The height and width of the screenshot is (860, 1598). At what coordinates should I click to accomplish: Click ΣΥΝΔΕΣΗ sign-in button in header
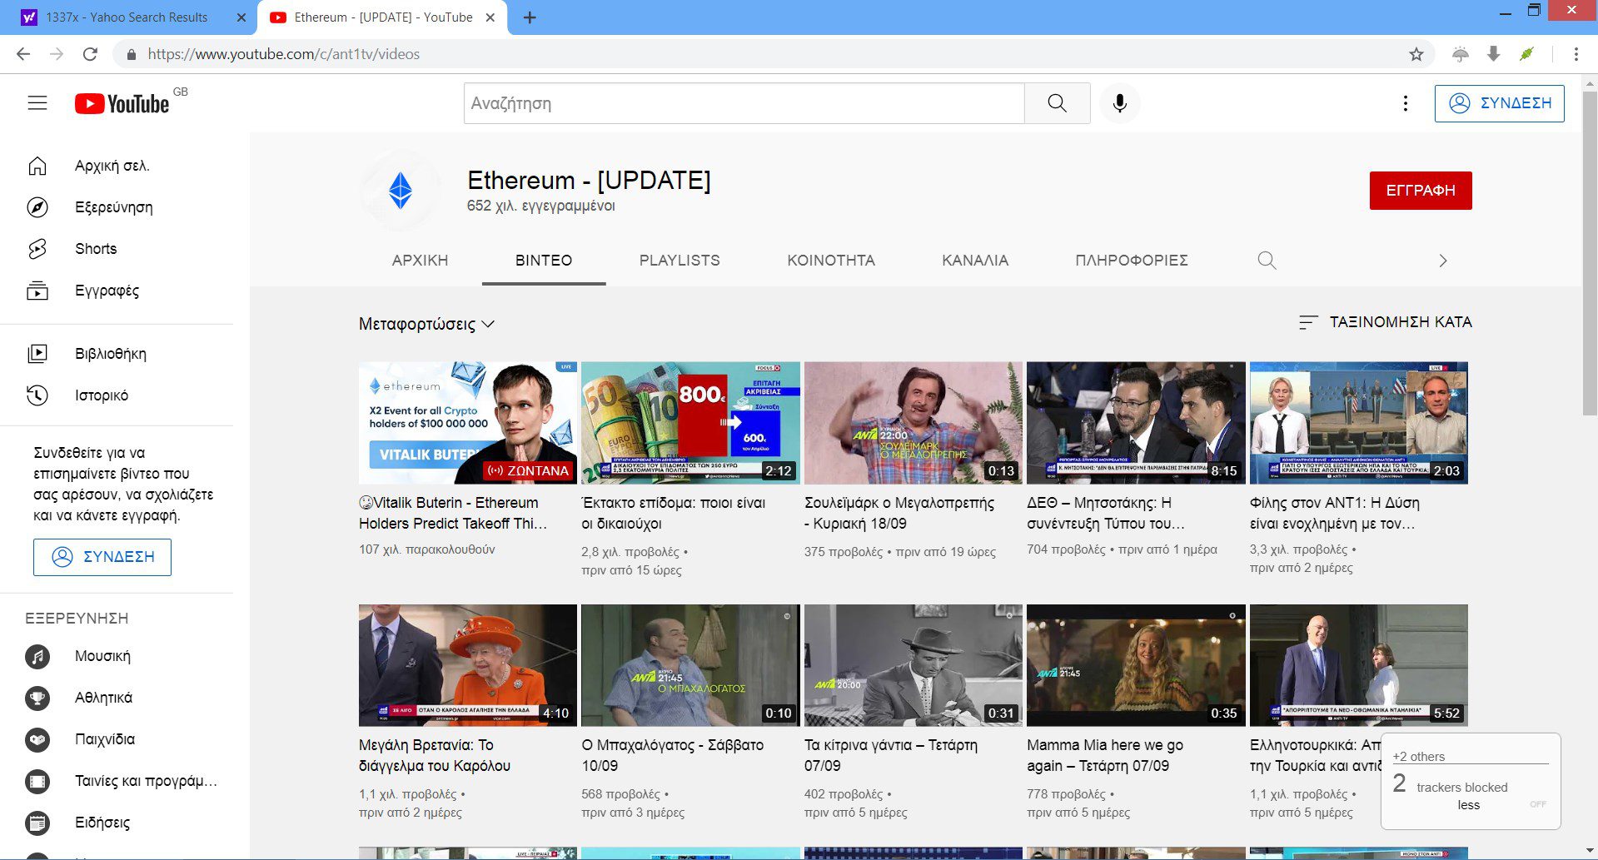[x=1499, y=103]
